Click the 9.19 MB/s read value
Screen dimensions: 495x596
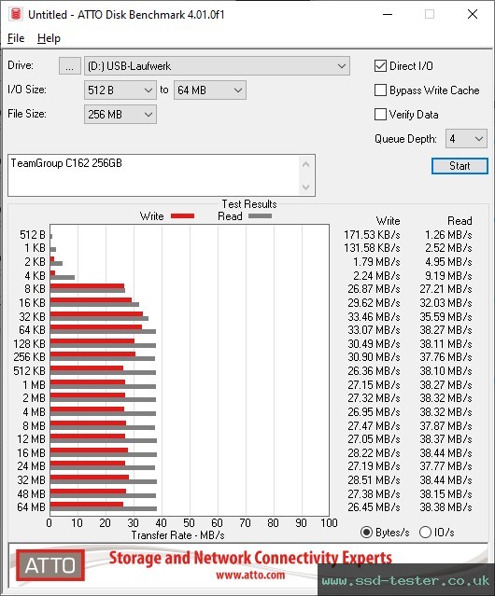click(x=448, y=275)
